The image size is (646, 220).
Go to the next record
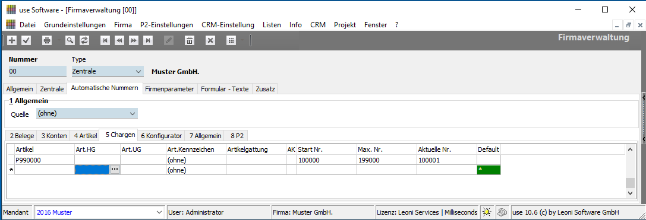[134, 40]
